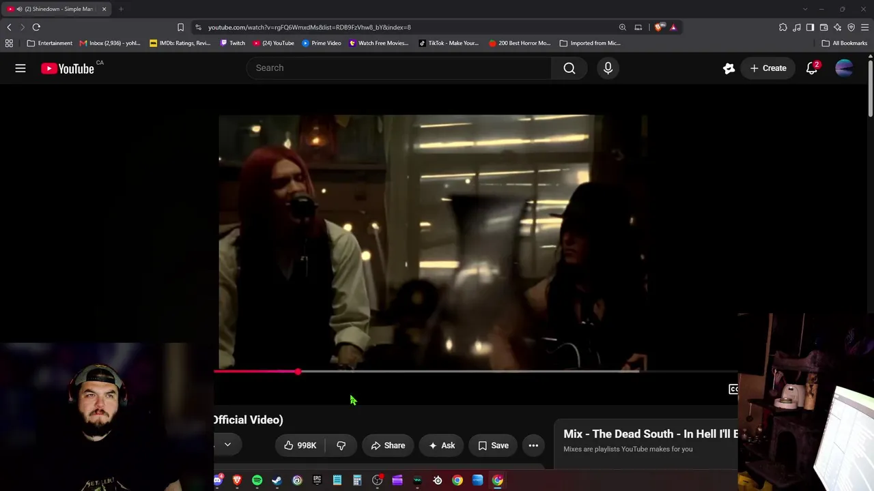
Task: Open the (24) YouTube bookmark
Action: point(273,43)
